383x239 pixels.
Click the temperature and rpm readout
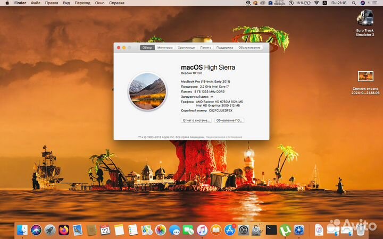click(279, 3)
